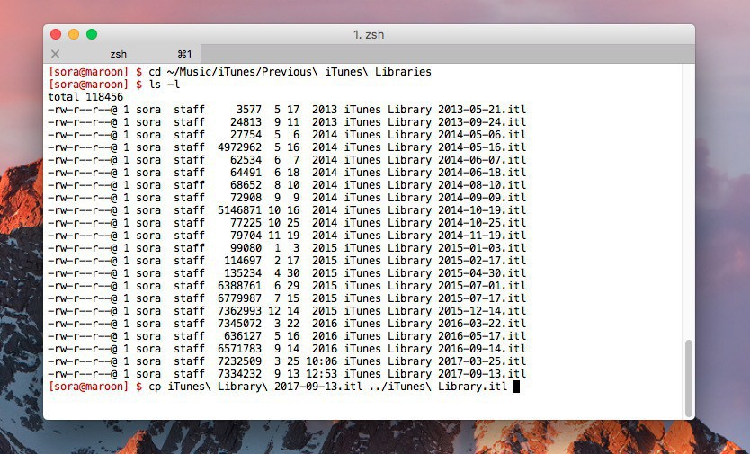The height and width of the screenshot is (454, 750).
Task: Click file name 'iTunes Library 2014-09-09.itl'
Action: pos(434,198)
